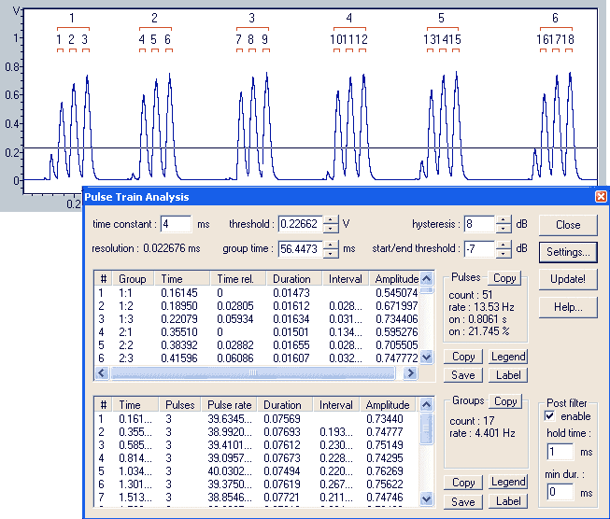Decrease start/end threshold with down arrow
The image size is (610, 519).
[x=504, y=253]
